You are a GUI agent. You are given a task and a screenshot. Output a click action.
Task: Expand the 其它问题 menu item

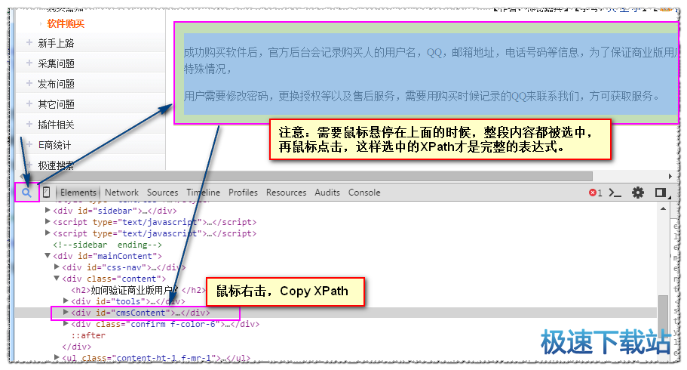point(29,103)
